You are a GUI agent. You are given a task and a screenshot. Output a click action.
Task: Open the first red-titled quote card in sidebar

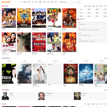coord(92,23)
